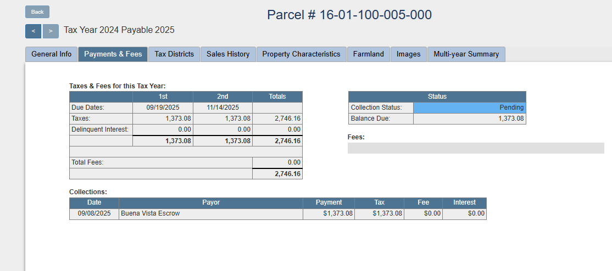The width and height of the screenshot is (612, 271).
Task: Show the Farmland tab
Action: (369, 54)
